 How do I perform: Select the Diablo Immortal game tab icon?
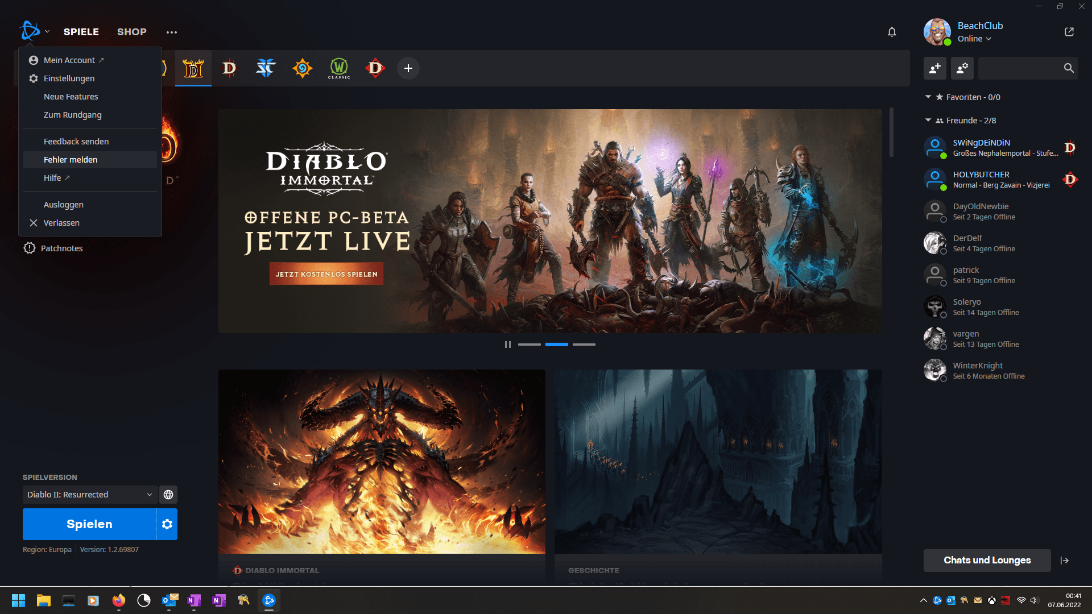375,68
